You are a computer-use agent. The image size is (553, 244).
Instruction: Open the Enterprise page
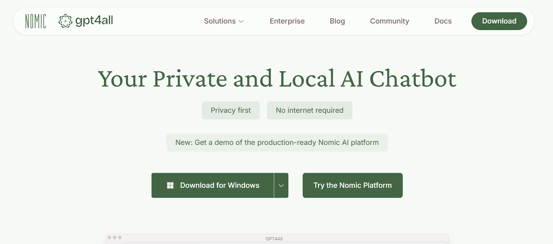(x=287, y=21)
